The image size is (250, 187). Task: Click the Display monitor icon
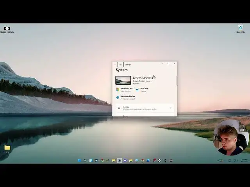(x=119, y=108)
